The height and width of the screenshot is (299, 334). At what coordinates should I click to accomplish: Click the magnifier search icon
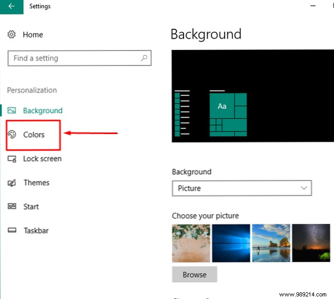(144, 58)
